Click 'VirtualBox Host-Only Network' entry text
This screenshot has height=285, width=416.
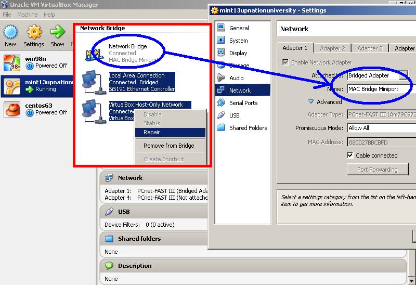point(146,105)
